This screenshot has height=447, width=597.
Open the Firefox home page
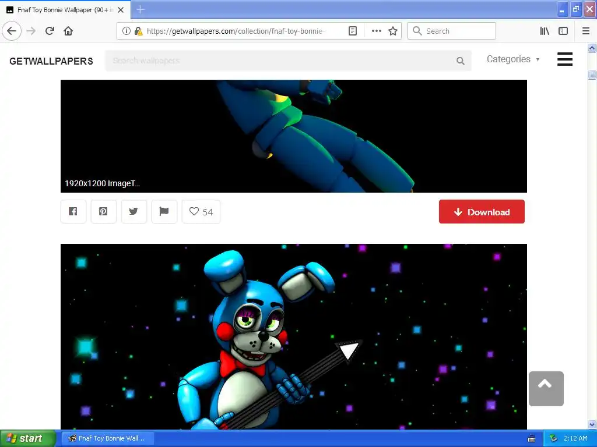(x=68, y=31)
